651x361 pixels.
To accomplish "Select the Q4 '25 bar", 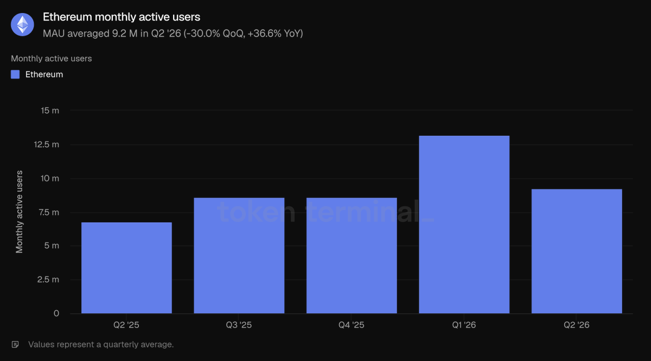I will point(352,255).
